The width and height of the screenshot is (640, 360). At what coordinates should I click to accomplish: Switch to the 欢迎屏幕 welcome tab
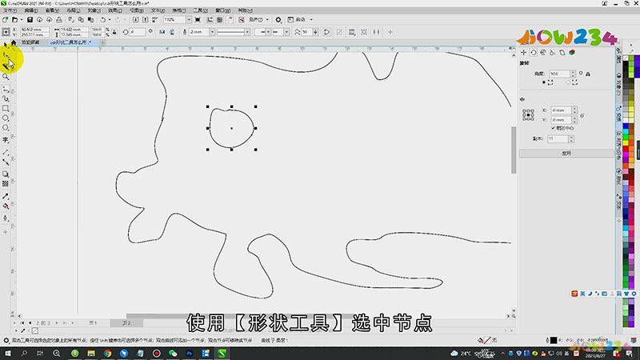(x=30, y=42)
